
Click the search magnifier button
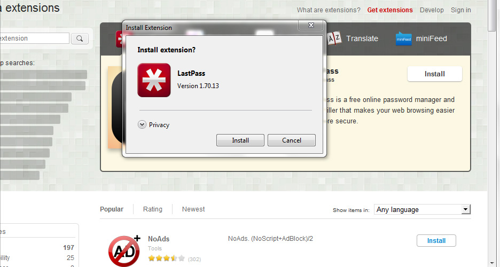click(80, 38)
